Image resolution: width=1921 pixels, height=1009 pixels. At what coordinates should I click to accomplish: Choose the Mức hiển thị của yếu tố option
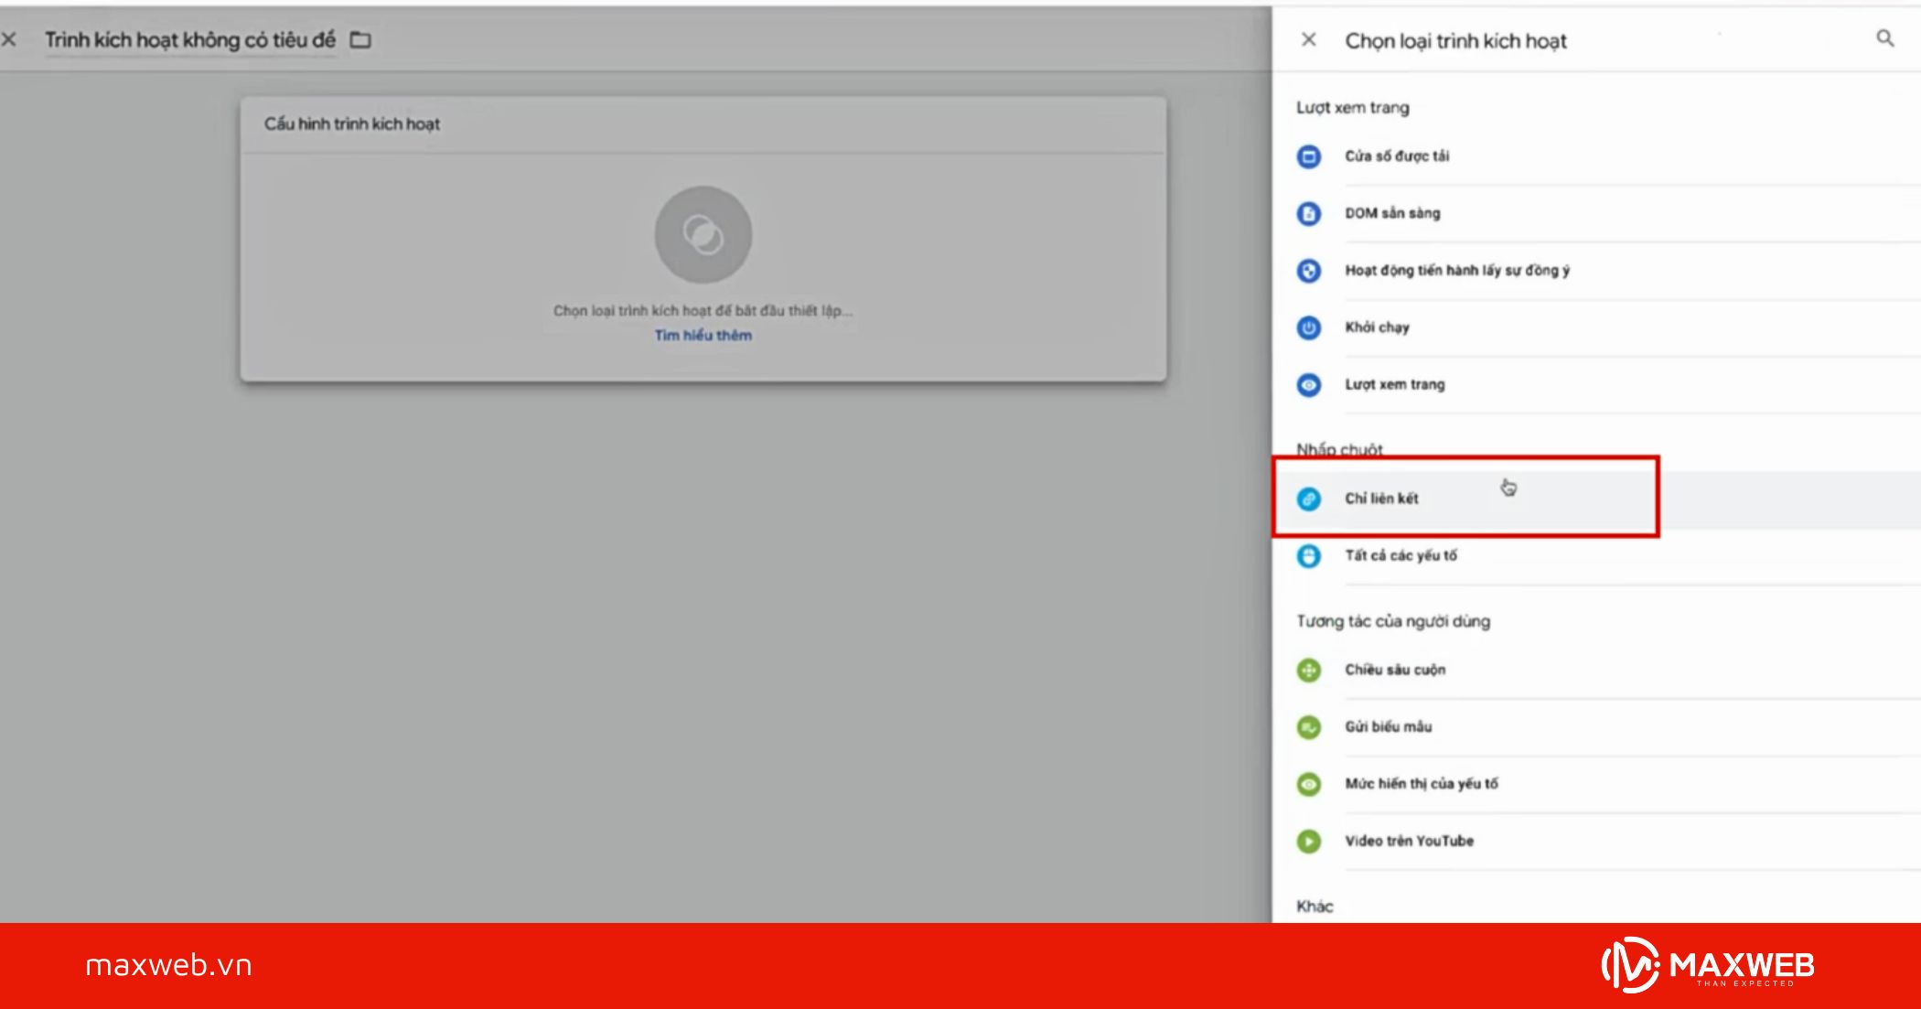[1421, 784]
